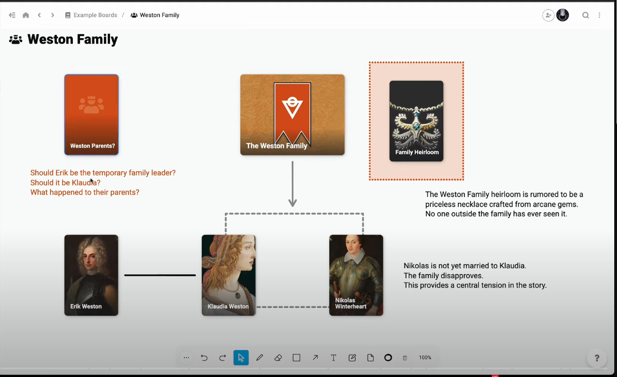617x377 pixels.
Task: Redo the last action
Action: [x=222, y=358]
